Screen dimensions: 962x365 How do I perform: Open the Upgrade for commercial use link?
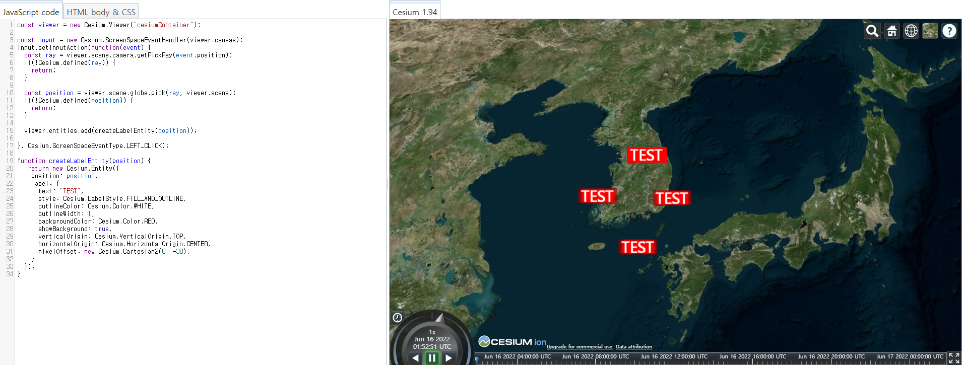coord(580,346)
